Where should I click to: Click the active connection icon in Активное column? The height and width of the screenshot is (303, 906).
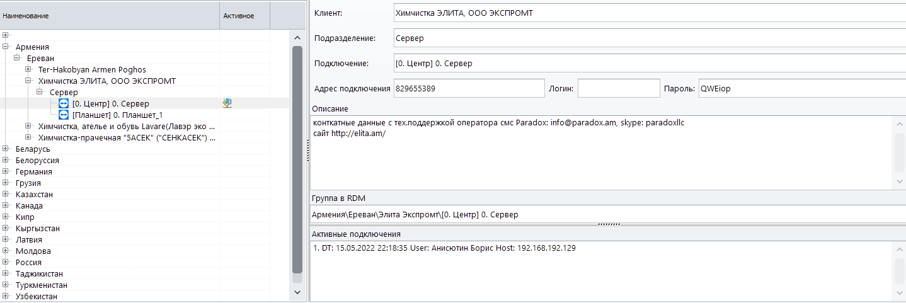(228, 103)
